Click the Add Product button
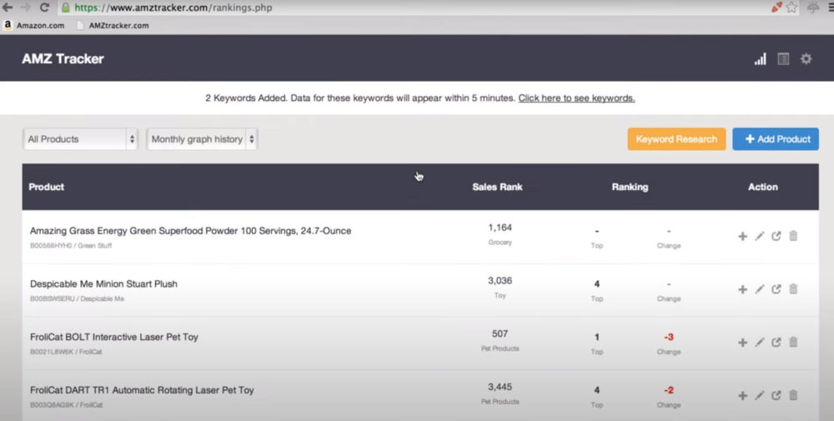 pyautogui.click(x=776, y=139)
